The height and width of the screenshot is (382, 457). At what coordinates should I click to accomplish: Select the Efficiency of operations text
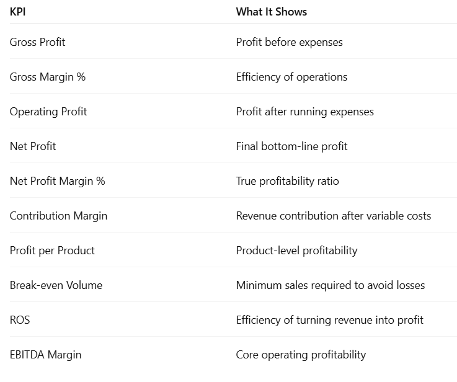click(291, 77)
